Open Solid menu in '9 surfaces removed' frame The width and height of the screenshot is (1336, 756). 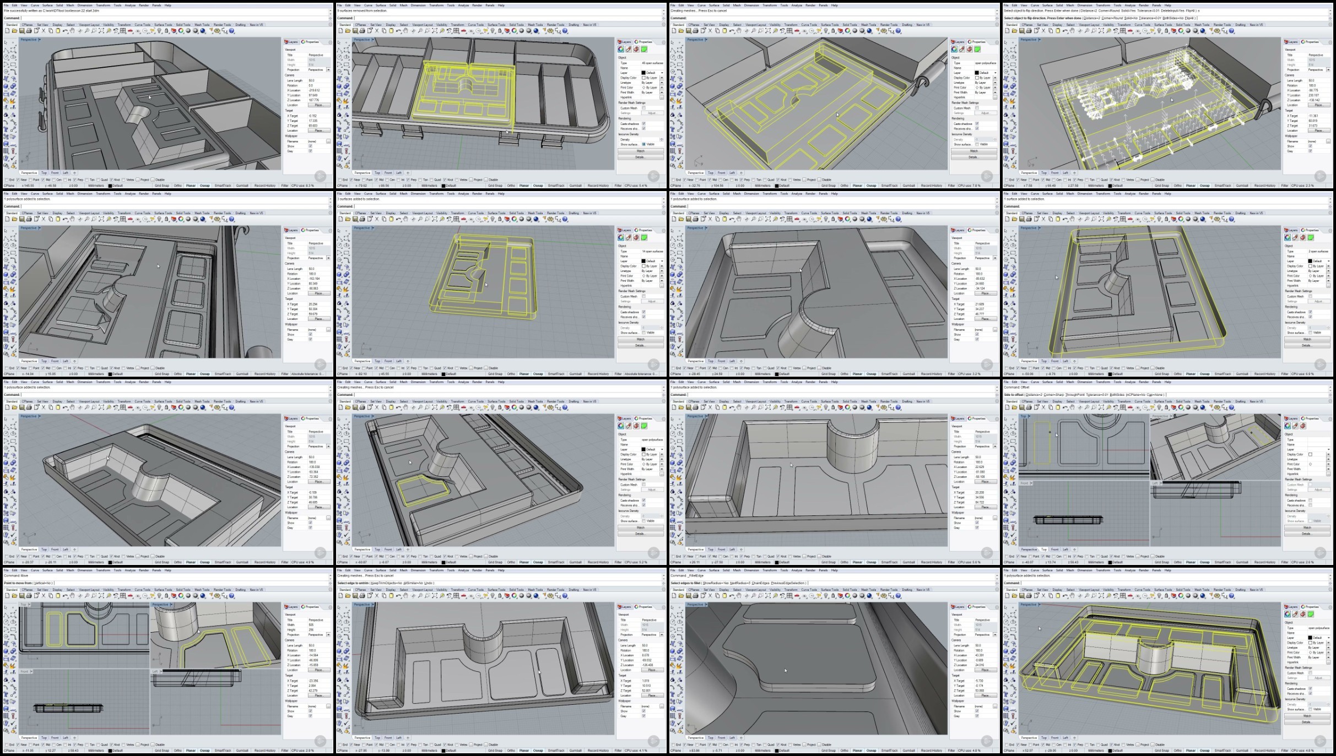point(393,6)
